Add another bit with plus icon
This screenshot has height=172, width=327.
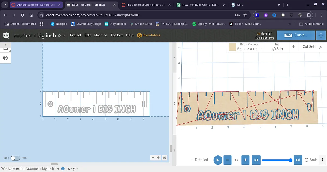tap(293, 47)
